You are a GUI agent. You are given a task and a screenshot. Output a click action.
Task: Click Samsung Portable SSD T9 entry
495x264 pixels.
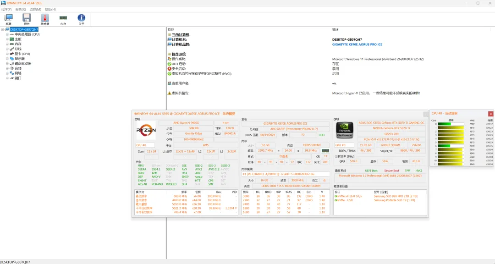[x=395, y=200]
